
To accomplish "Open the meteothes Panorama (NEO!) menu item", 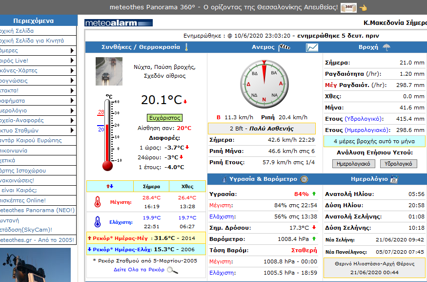I will point(38,210).
